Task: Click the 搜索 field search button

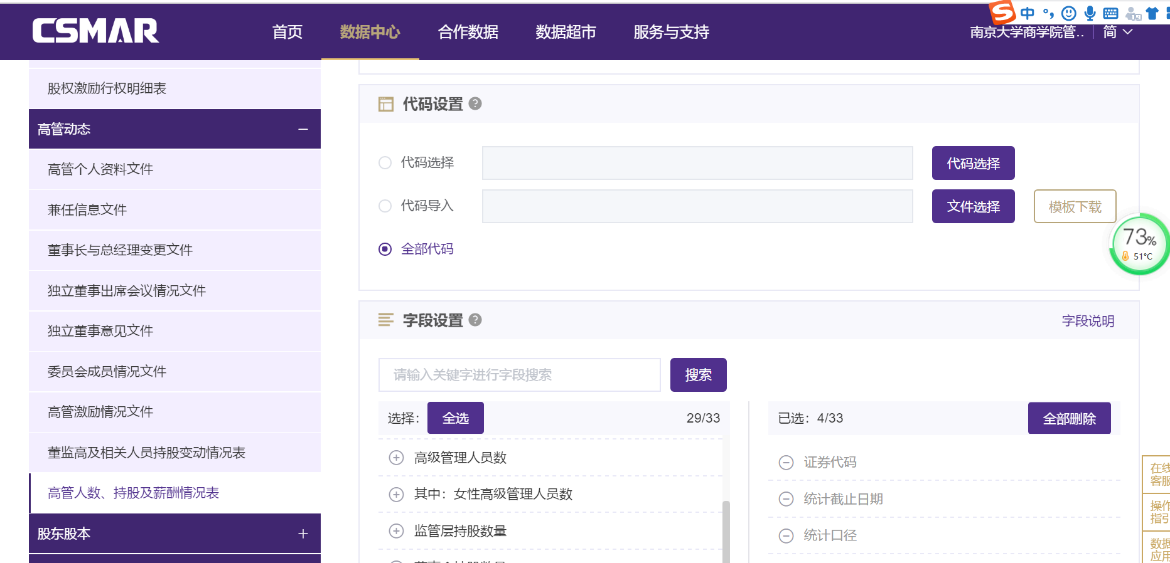Action: (699, 375)
